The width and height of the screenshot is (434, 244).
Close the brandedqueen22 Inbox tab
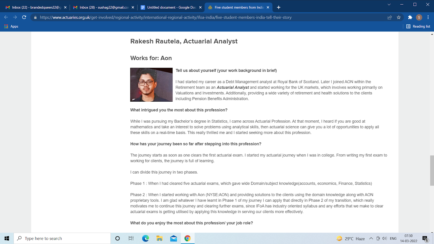coord(65,7)
